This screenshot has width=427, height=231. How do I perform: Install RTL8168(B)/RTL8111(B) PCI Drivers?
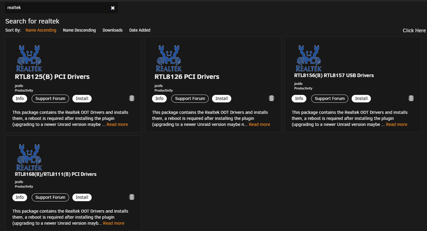82,198
